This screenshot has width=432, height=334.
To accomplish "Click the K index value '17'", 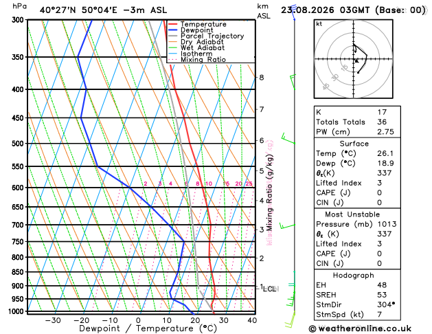I will point(382,112).
